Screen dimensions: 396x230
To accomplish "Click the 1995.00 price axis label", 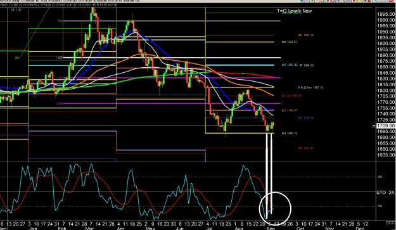I will [386, 14].
